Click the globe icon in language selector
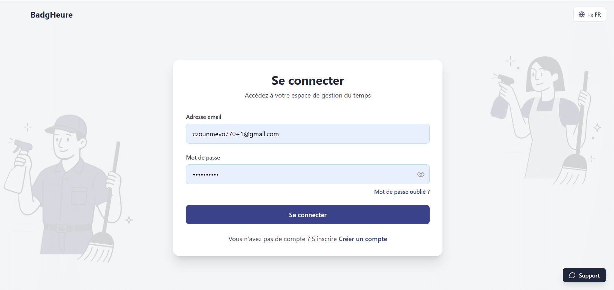The image size is (614, 290). coord(581,14)
